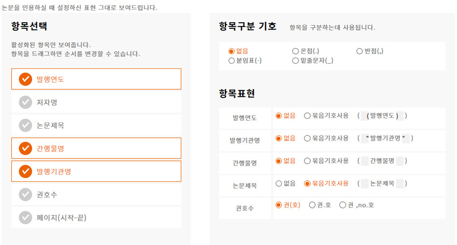Enable the 저자명 check icon
Viewport: 457px width, 245px height.
click(25, 102)
